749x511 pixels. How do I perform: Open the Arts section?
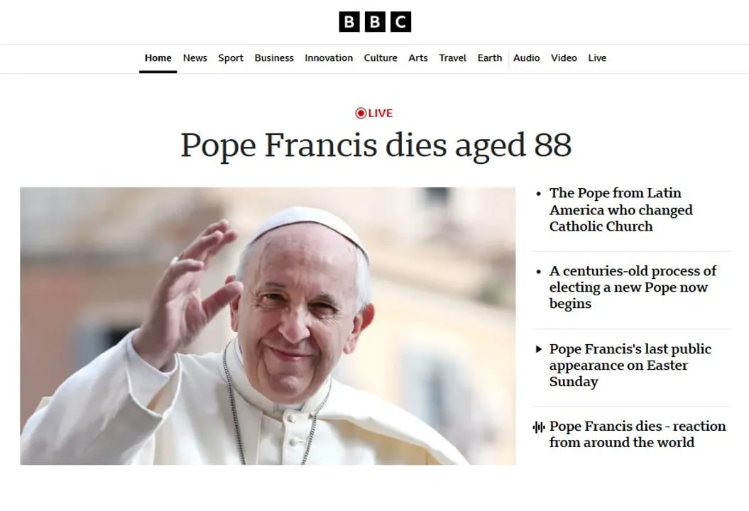[x=418, y=58]
